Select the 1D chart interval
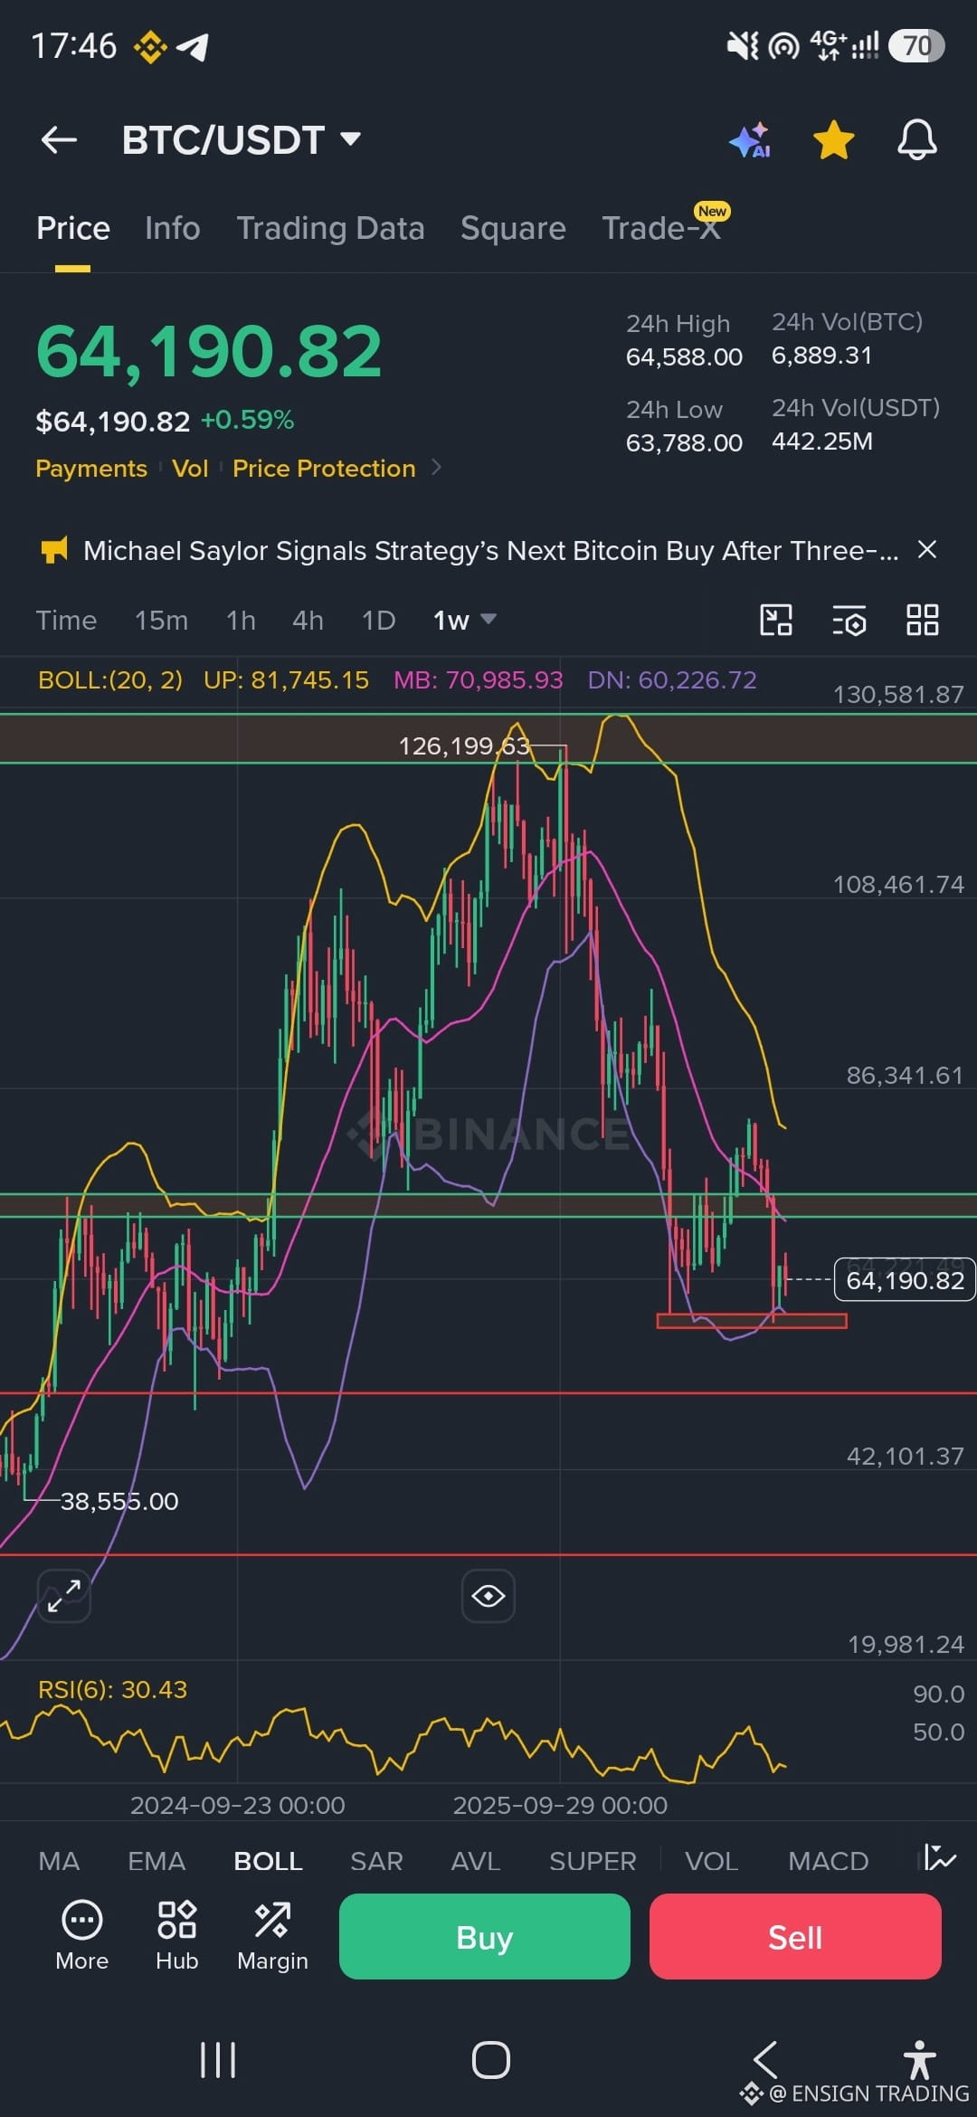Image resolution: width=977 pixels, height=2117 pixels. [x=378, y=621]
